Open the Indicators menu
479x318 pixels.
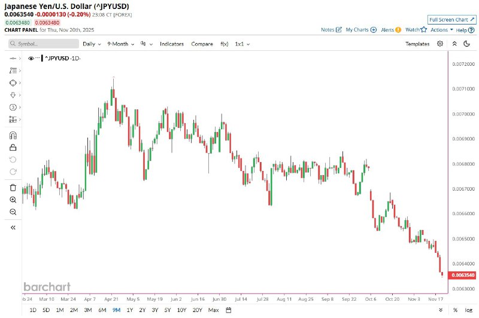tap(172, 44)
